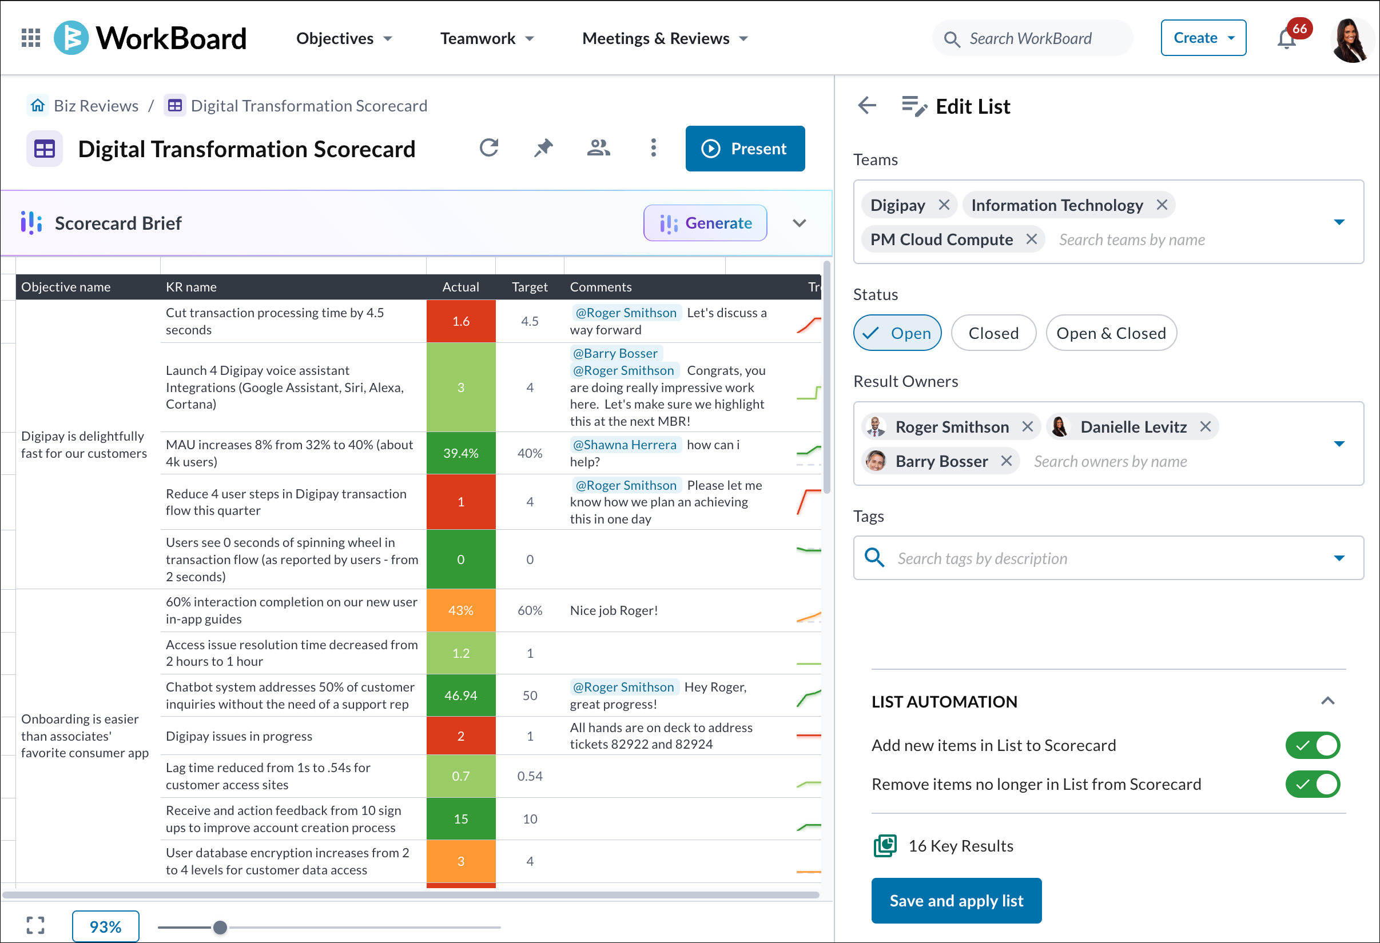The width and height of the screenshot is (1380, 943).
Task: Expand the Result Owners dropdown arrow
Action: click(1339, 444)
